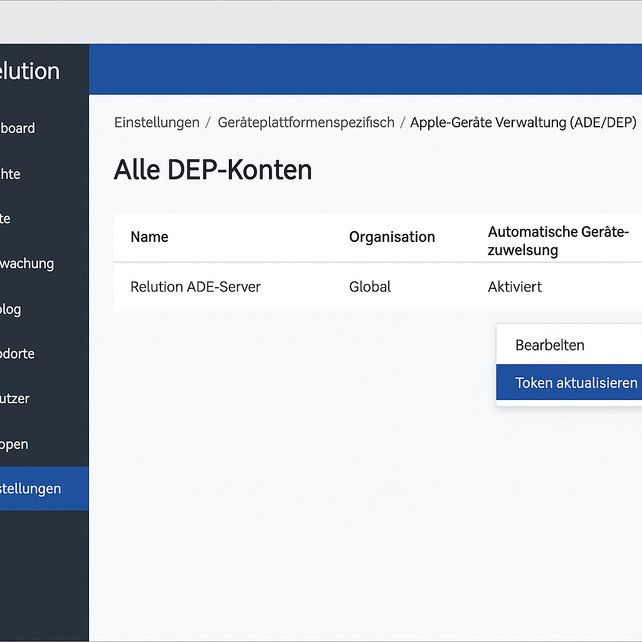Open the Relution ADE-Server row

click(x=196, y=287)
